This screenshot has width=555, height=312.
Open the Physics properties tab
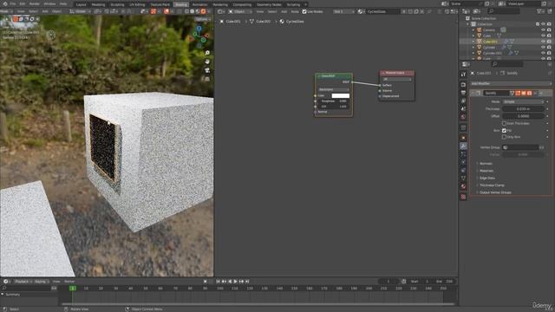pos(463,162)
